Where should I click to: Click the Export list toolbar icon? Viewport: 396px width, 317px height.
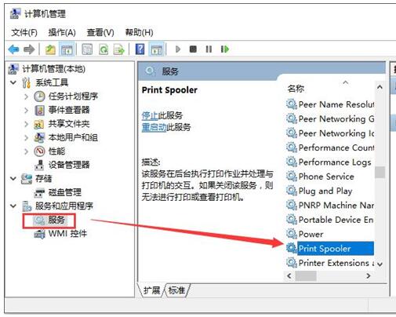click(119, 49)
